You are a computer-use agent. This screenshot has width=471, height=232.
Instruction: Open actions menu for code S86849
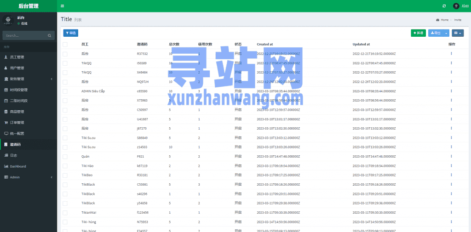tap(451, 138)
